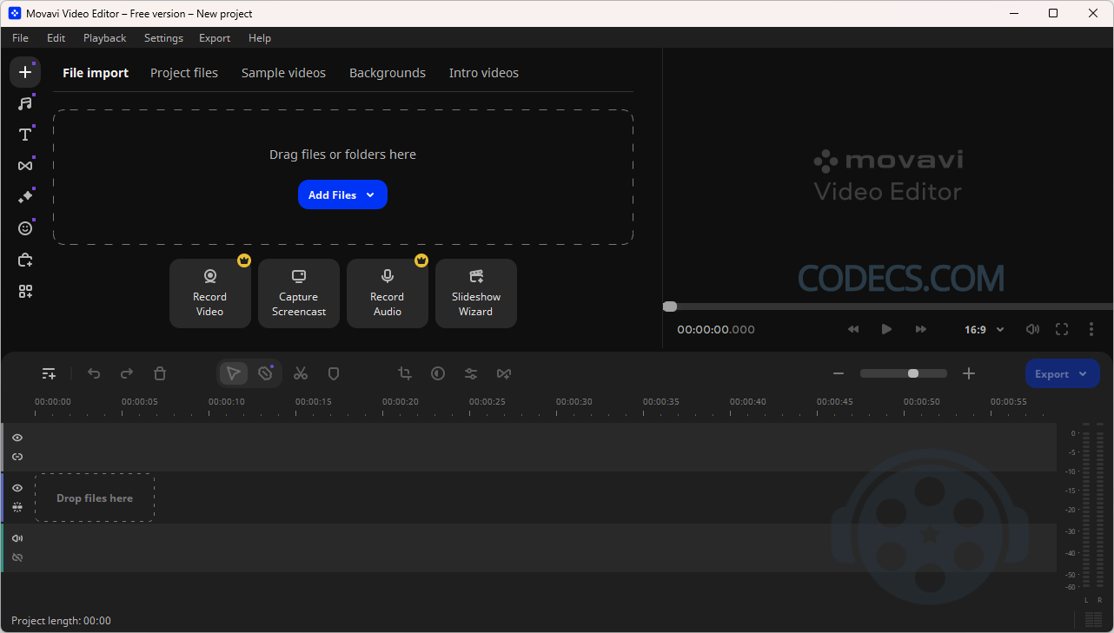
Task: Toggle link on the audio track
Action: (x=17, y=557)
